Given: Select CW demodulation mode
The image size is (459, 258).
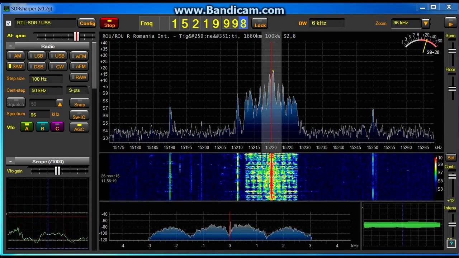Looking at the screenshot, I should [57, 66].
